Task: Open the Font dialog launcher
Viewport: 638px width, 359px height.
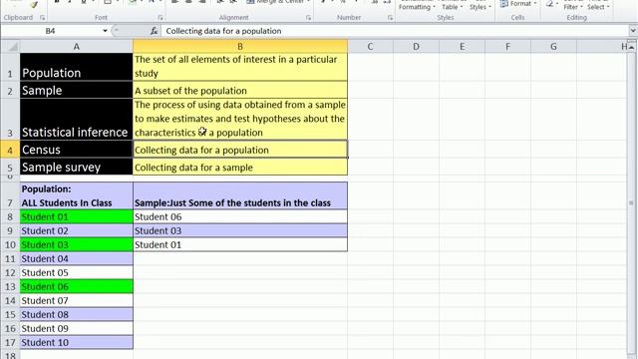Action: click(x=160, y=18)
